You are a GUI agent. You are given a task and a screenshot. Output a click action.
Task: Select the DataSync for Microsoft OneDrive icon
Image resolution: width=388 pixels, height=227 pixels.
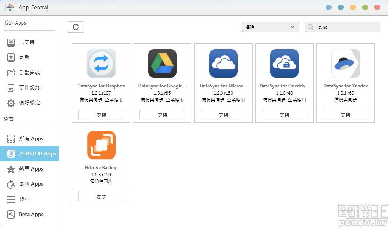tap(223, 64)
